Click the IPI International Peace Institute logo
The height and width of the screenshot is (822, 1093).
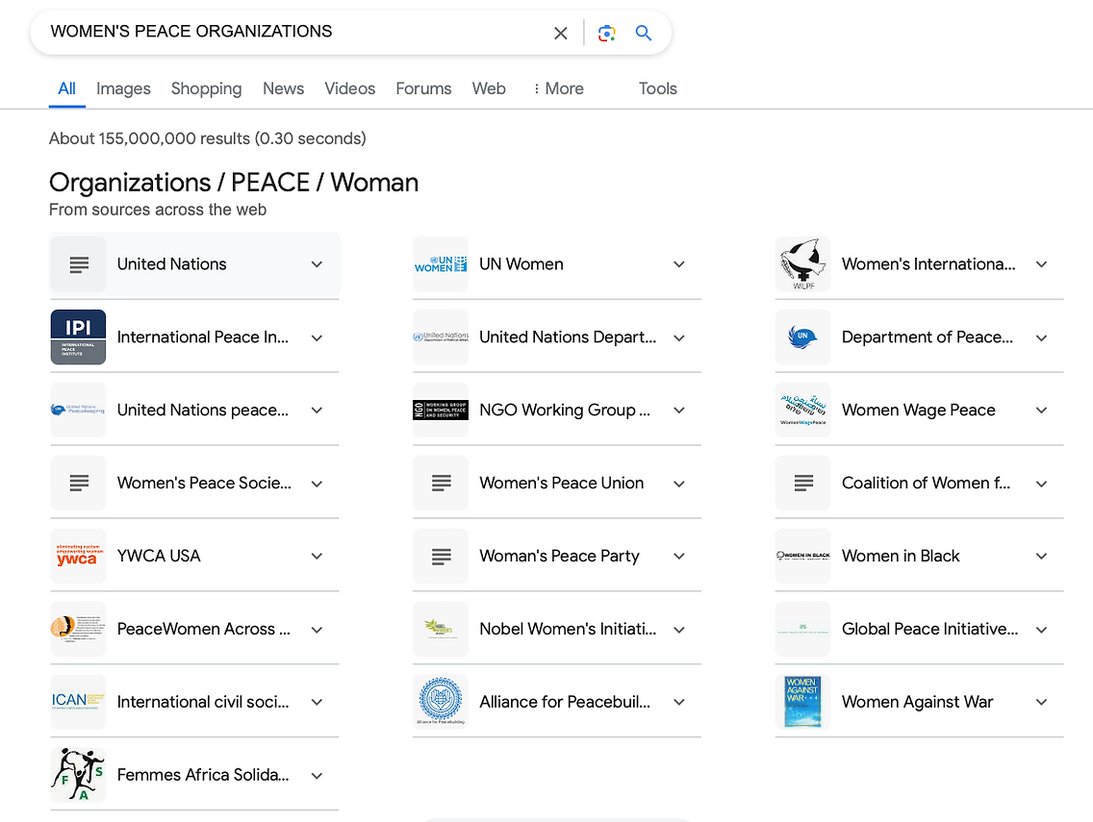(x=78, y=337)
